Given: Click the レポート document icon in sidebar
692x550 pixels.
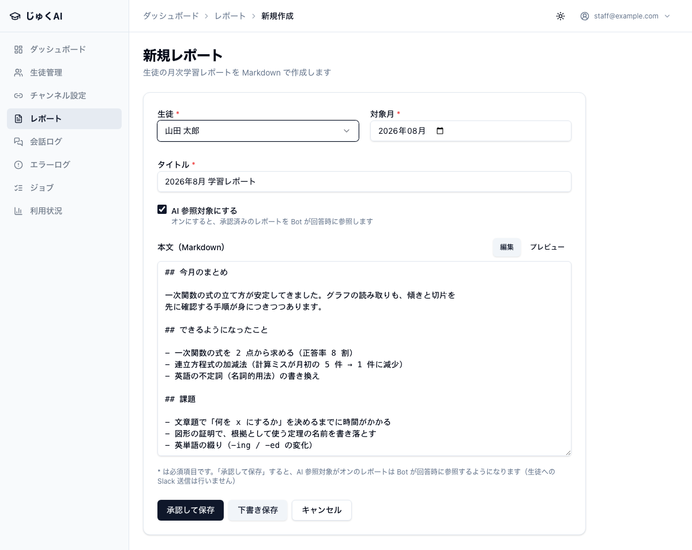Looking at the screenshot, I should tap(18, 119).
